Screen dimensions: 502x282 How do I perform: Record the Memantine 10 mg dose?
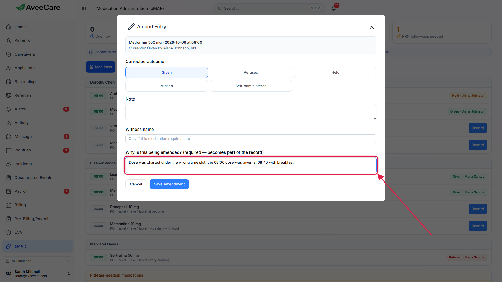coord(477,226)
